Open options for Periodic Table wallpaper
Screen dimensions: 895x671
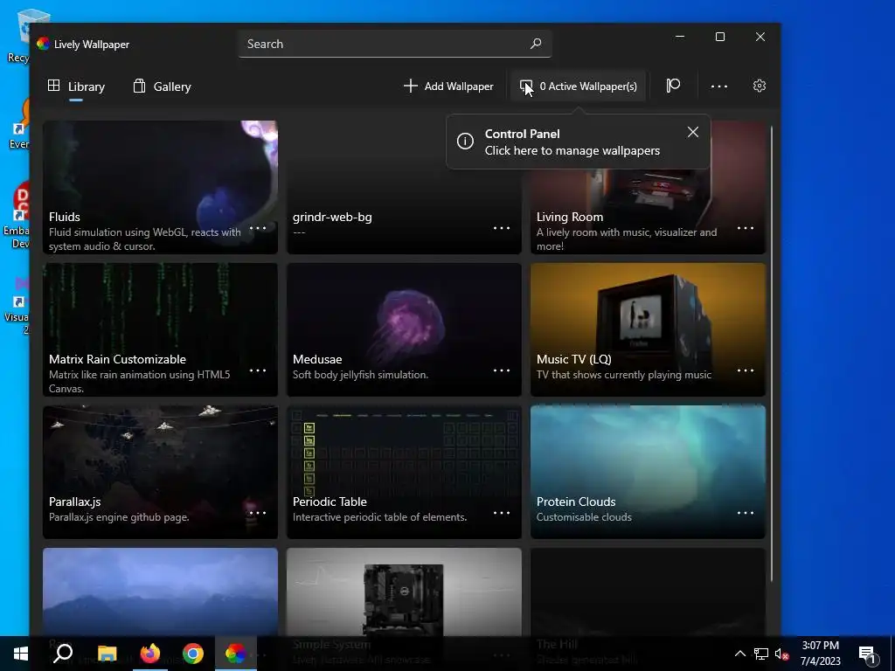point(501,513)
